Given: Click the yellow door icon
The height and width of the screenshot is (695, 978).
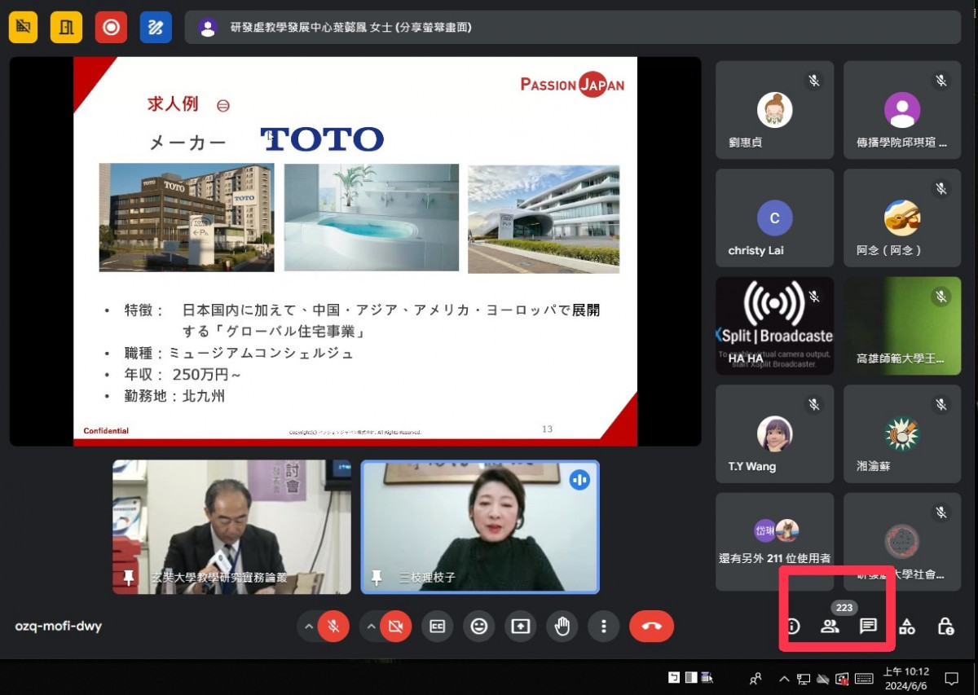Looking at the screenshot, I should pyautogui.click(x=67, y=27).
